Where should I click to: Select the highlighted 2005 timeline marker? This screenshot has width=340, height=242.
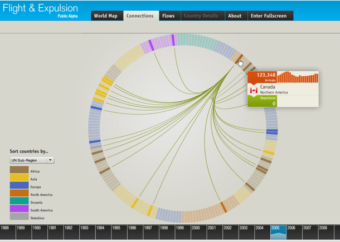[x=279, y=232]
